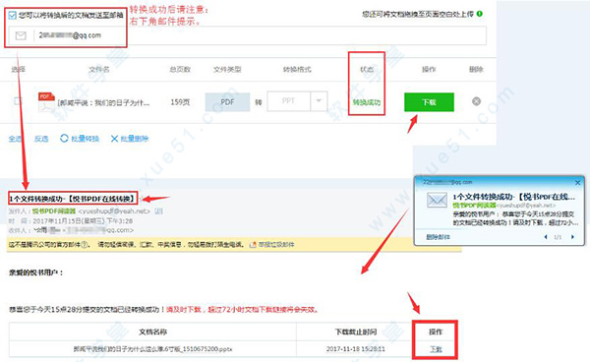This screenshot has width=590, height=362.
Task: Open the PPT format dropdown arrow
Action: click(319, 101)
